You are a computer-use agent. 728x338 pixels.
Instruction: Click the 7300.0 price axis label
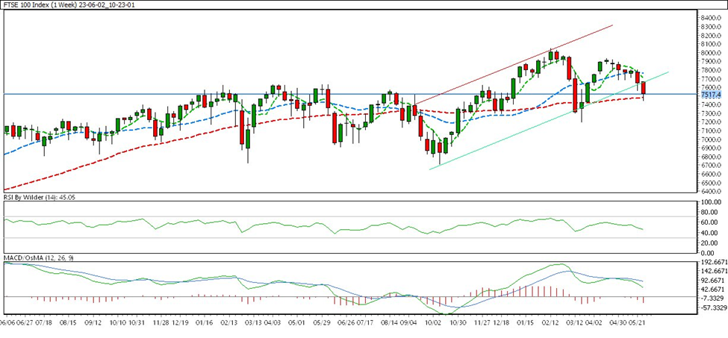(x=712, y=113)
